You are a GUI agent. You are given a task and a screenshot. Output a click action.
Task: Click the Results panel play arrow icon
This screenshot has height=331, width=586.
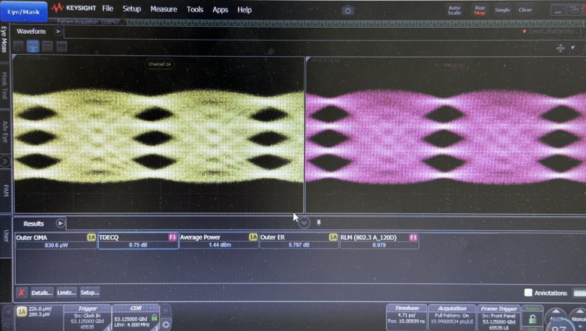[x=60, y=223]
